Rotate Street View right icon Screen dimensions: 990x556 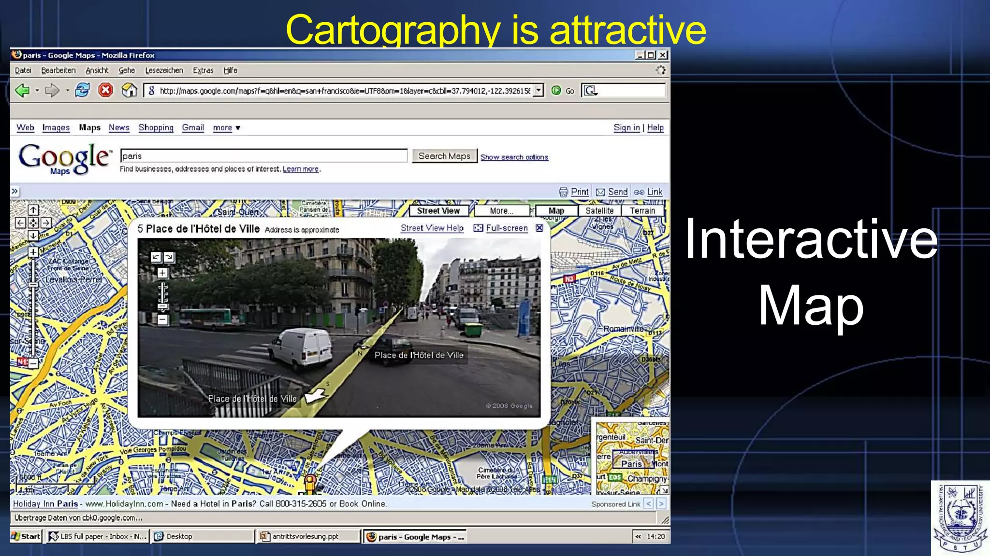pos(169,257)
